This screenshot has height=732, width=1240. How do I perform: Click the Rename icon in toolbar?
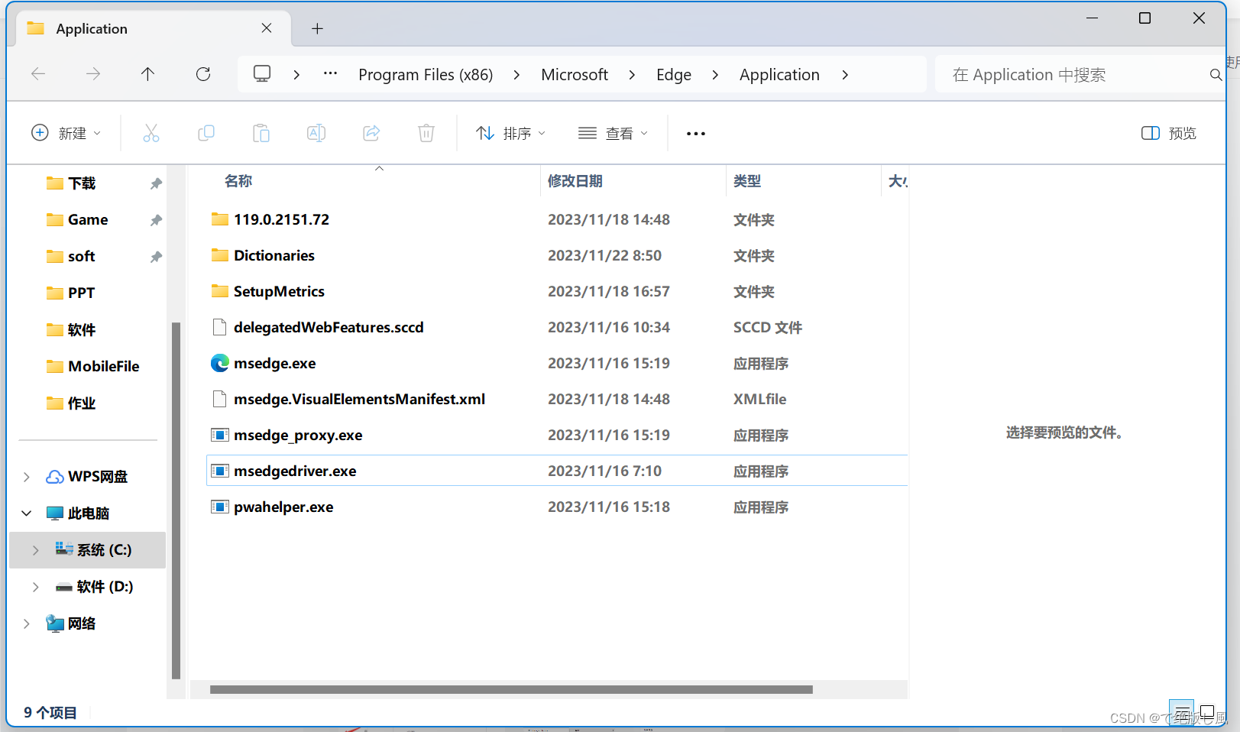(x=316, y=133)
